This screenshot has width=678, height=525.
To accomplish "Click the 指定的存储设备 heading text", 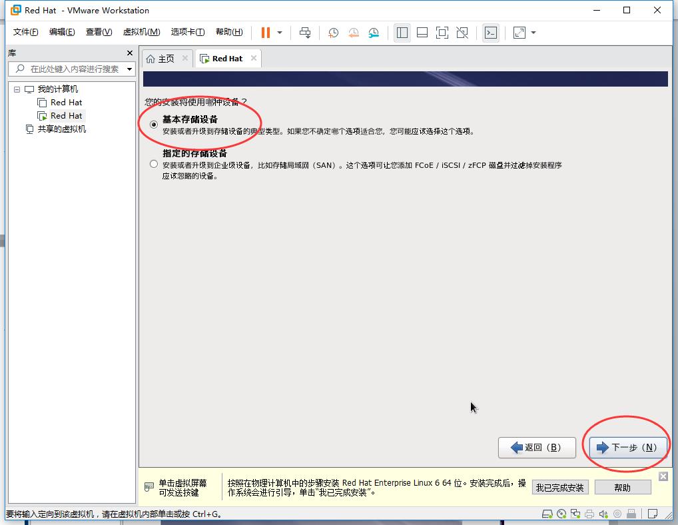I will point(194,153).
